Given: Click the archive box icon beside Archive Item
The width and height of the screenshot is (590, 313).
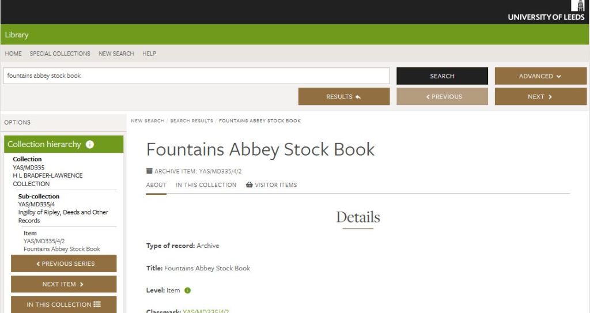Looking at the screenshot, I should point(150,171).
